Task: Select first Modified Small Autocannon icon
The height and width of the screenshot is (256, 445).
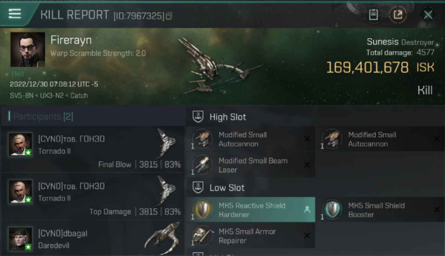Action: (203, 139)
